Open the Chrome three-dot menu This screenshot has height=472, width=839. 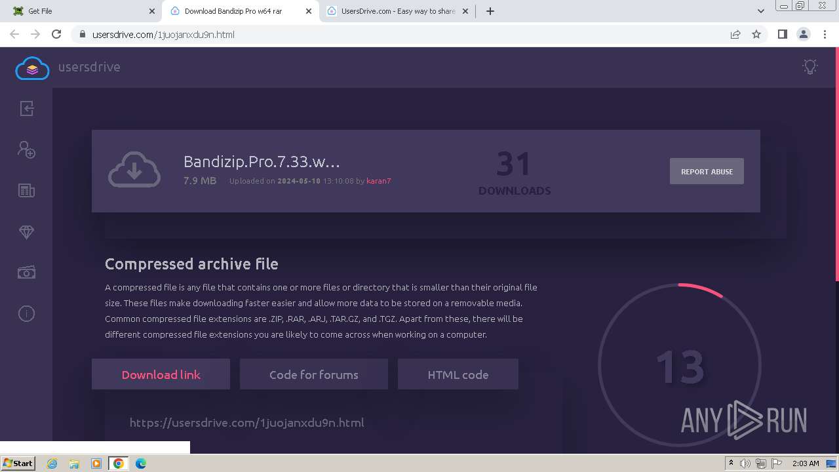(x=825, y=35)
